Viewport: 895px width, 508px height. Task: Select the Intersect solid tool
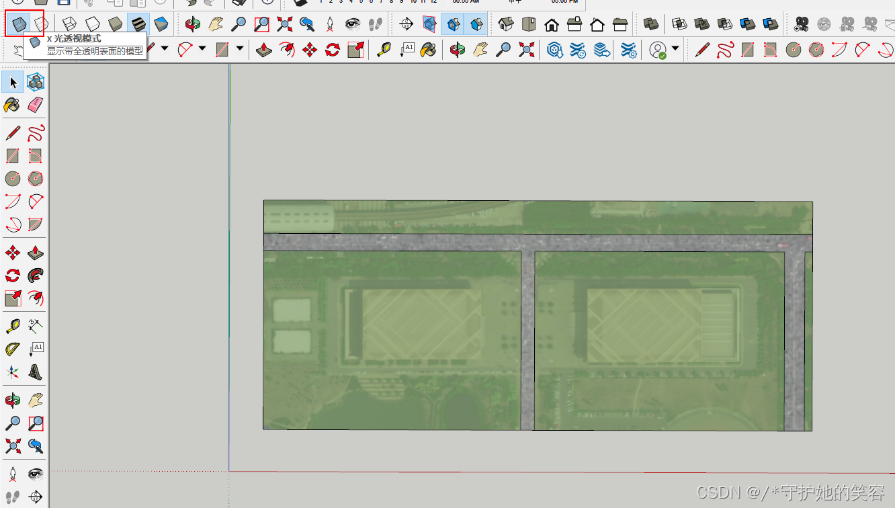(x=679, y=25)
